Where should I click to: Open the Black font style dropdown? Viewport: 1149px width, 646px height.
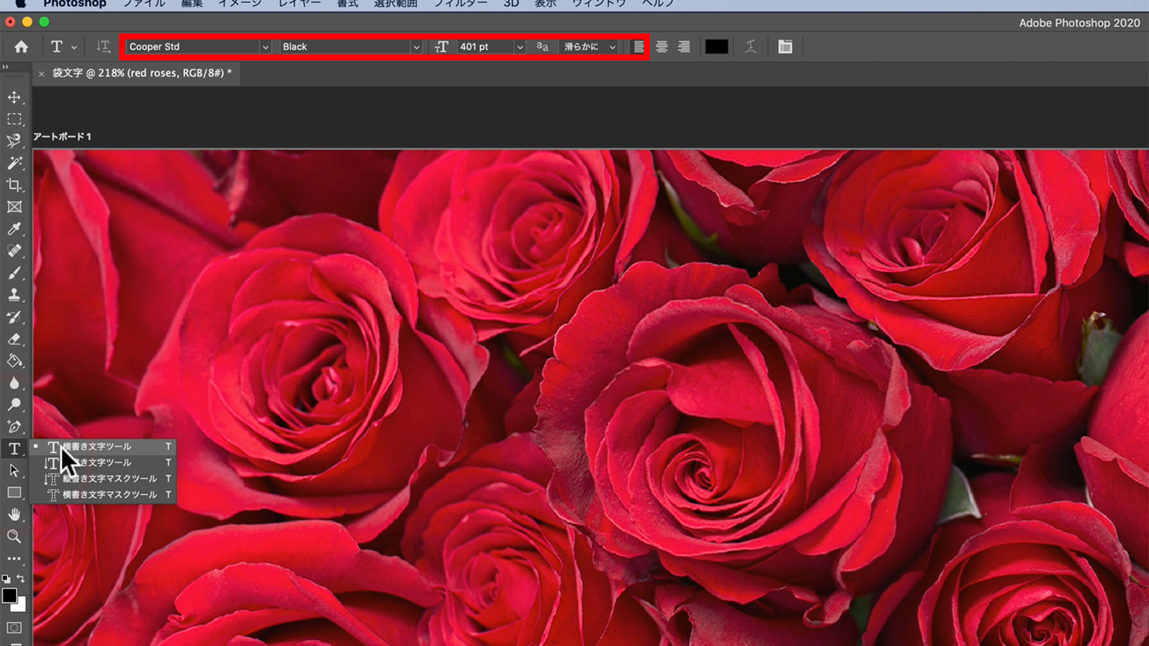(x=416, y=47)
